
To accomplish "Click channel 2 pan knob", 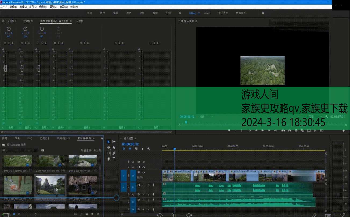I will click(25, 29).
